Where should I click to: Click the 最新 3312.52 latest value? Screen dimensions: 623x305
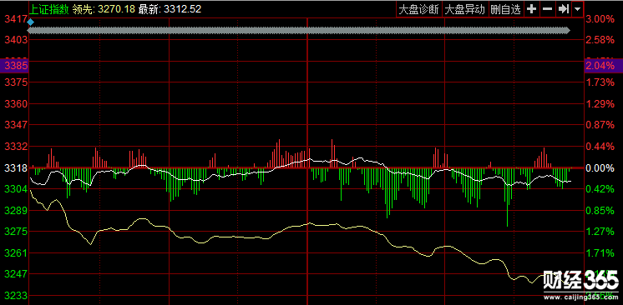(x=170, y=9)
